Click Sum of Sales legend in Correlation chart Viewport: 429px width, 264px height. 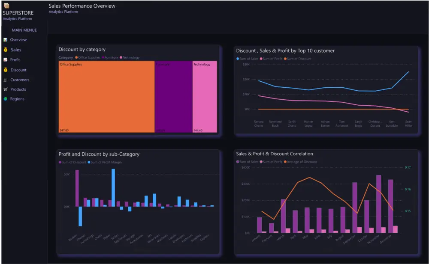click(x=248, y=162)
